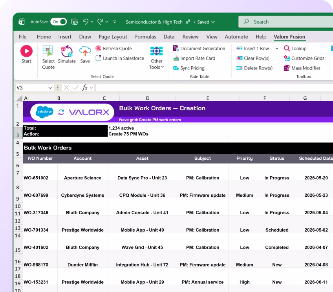Viewport: 333px width, 292px height.
Task: Select the Create 75 PM WOs cell
Action: coord(128,134)
